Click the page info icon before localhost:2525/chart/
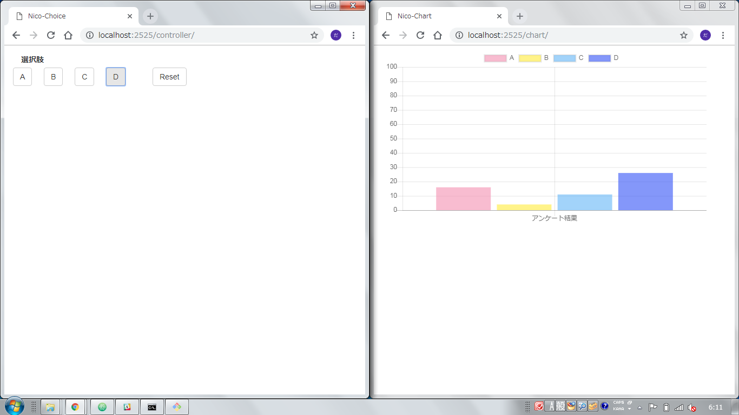Image resolution: width=739 pixels, height=415 pixels. [459, 35]
